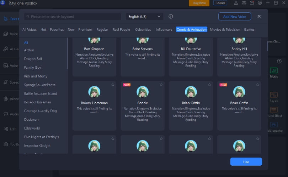Screen dimensions: 288x177
Task: Click the Add New Voice button
Action: click(235, 16)
